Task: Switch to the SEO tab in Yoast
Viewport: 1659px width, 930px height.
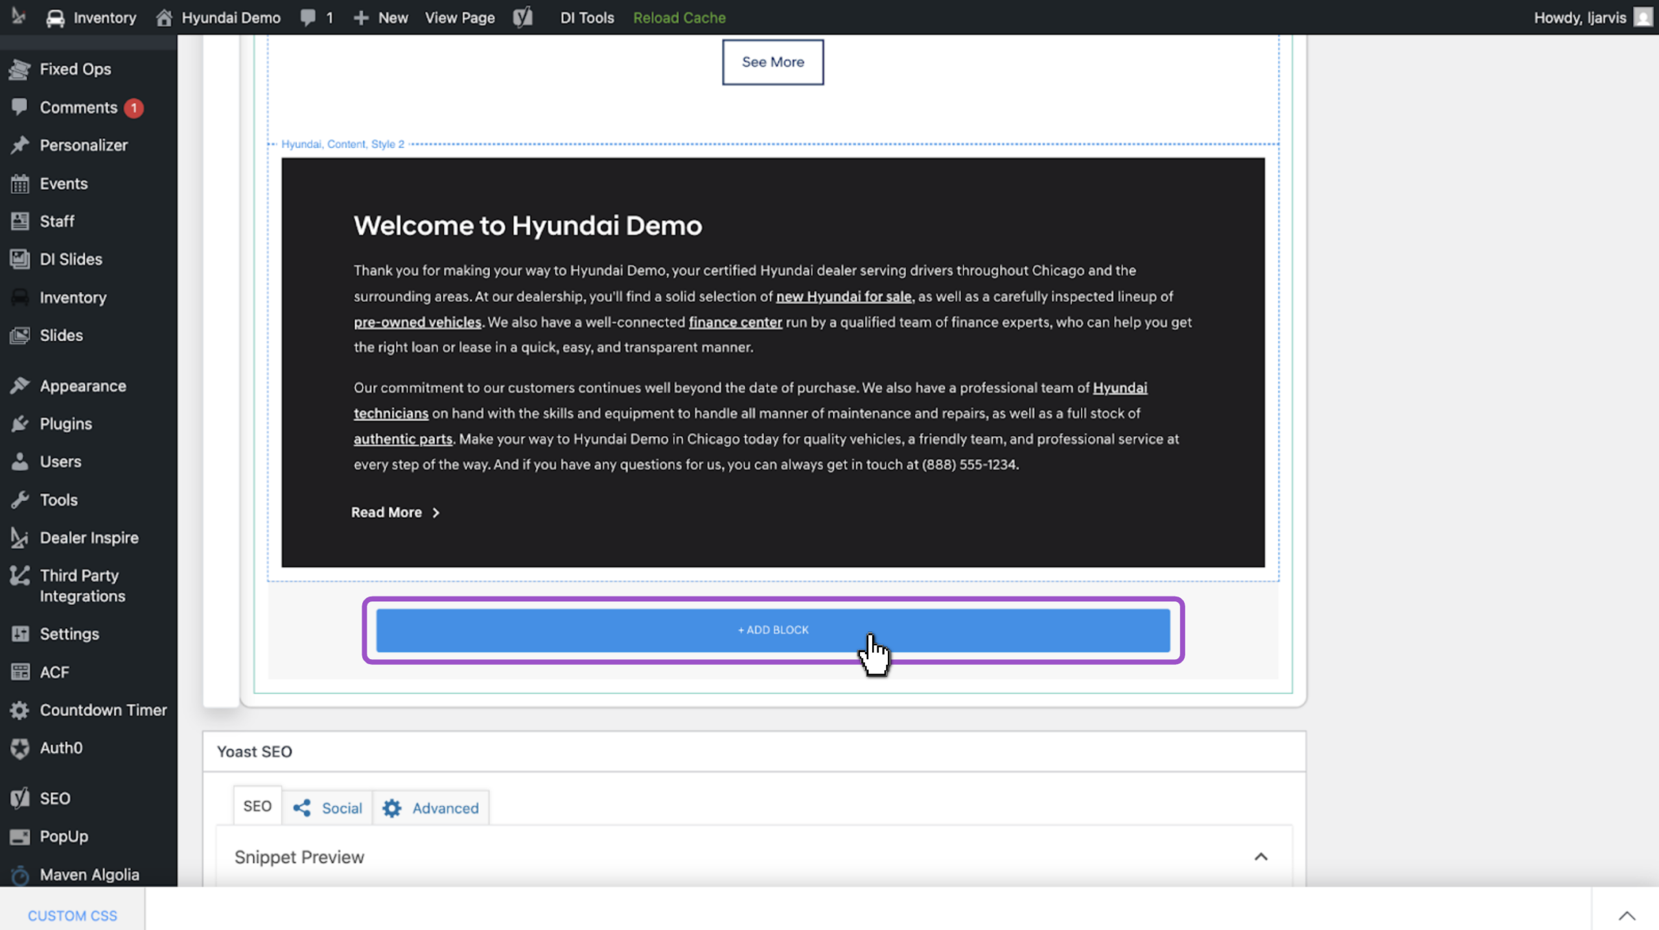Action: pyautogui.click(x=257, y=806)
